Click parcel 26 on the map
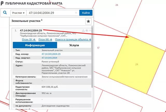166x112 pixels. [117, 5]
